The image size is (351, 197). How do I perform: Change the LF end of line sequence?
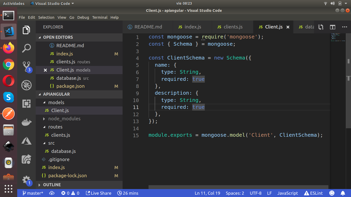point(269,193)
